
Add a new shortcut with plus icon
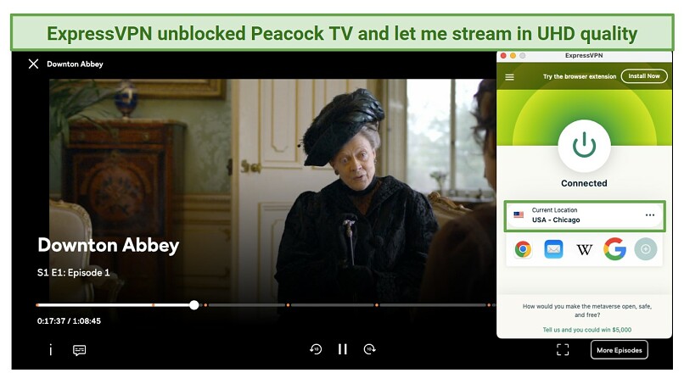[646, 249]
